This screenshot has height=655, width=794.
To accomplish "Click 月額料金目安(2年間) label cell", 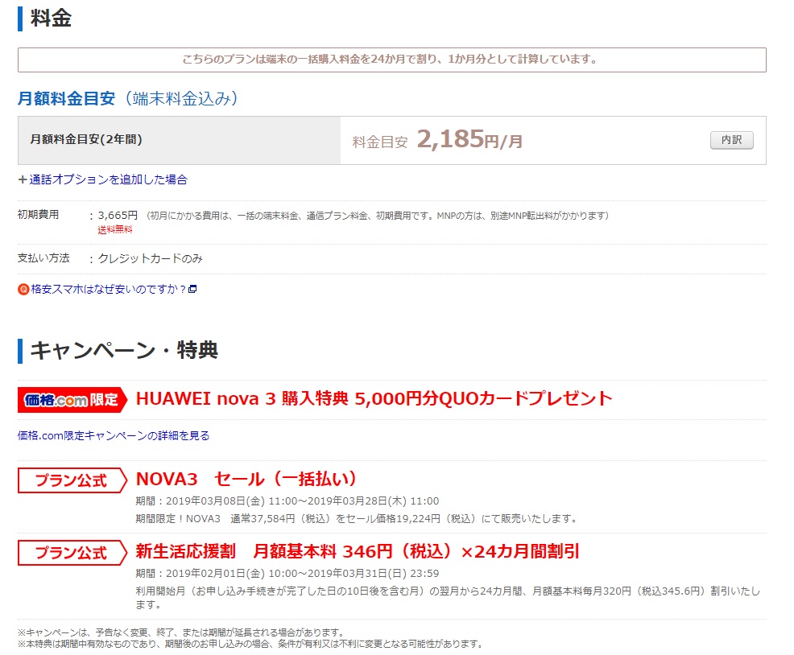I will (180, 140).
